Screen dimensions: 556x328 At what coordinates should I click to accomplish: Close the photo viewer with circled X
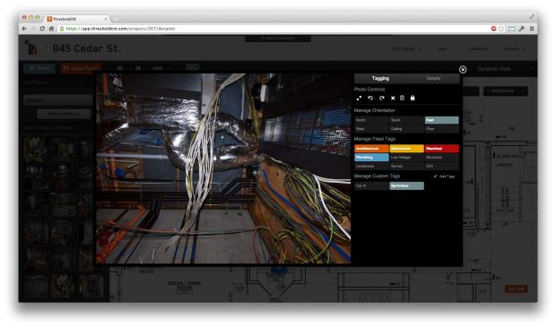click(x=463, y=69)
